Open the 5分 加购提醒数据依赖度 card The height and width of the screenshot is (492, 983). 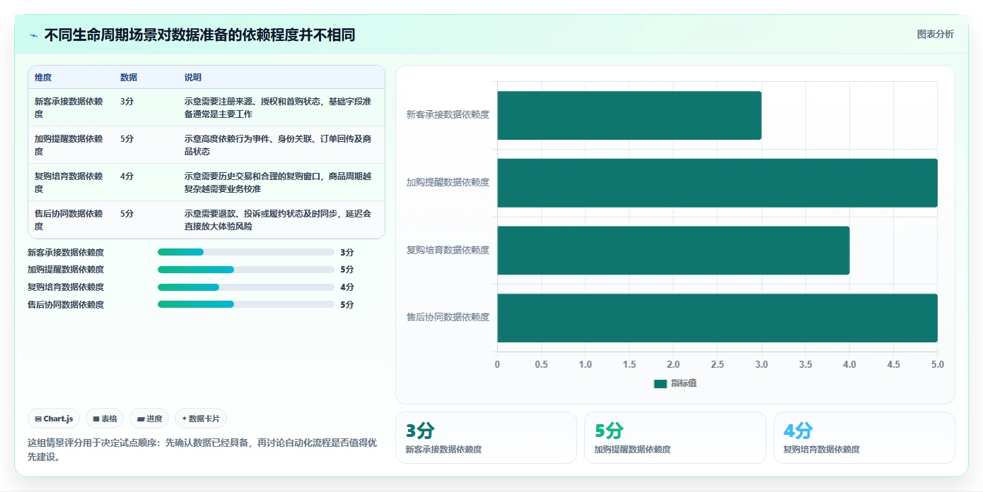pos(675,438)
